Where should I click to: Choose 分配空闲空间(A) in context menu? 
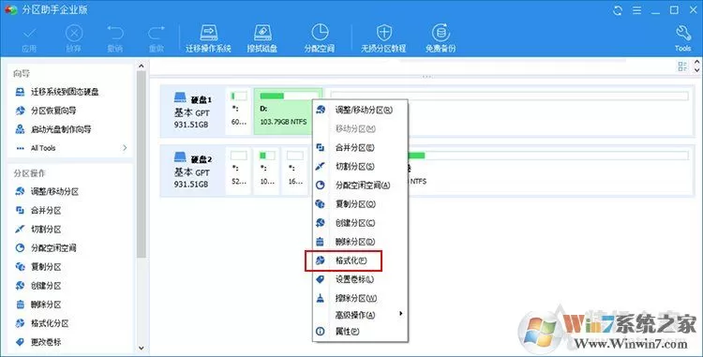pyautogui.click(x=360, y=186)
